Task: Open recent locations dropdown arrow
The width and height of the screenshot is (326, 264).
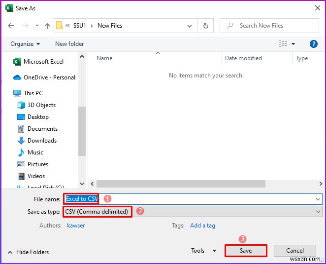Action: tap(37, 26)
